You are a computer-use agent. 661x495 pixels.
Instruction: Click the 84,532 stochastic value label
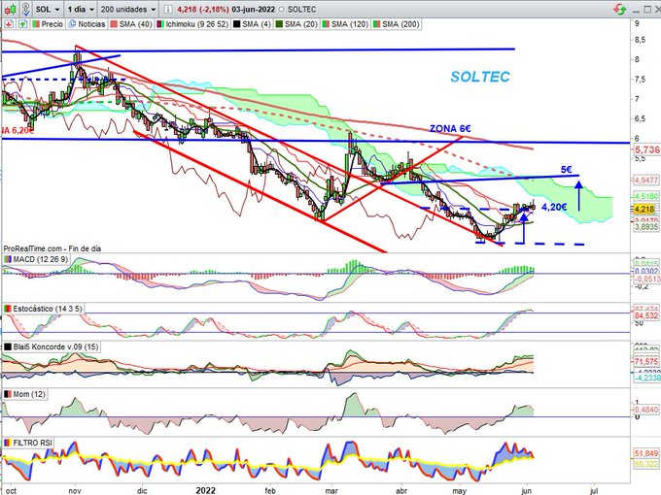(646, 315)
